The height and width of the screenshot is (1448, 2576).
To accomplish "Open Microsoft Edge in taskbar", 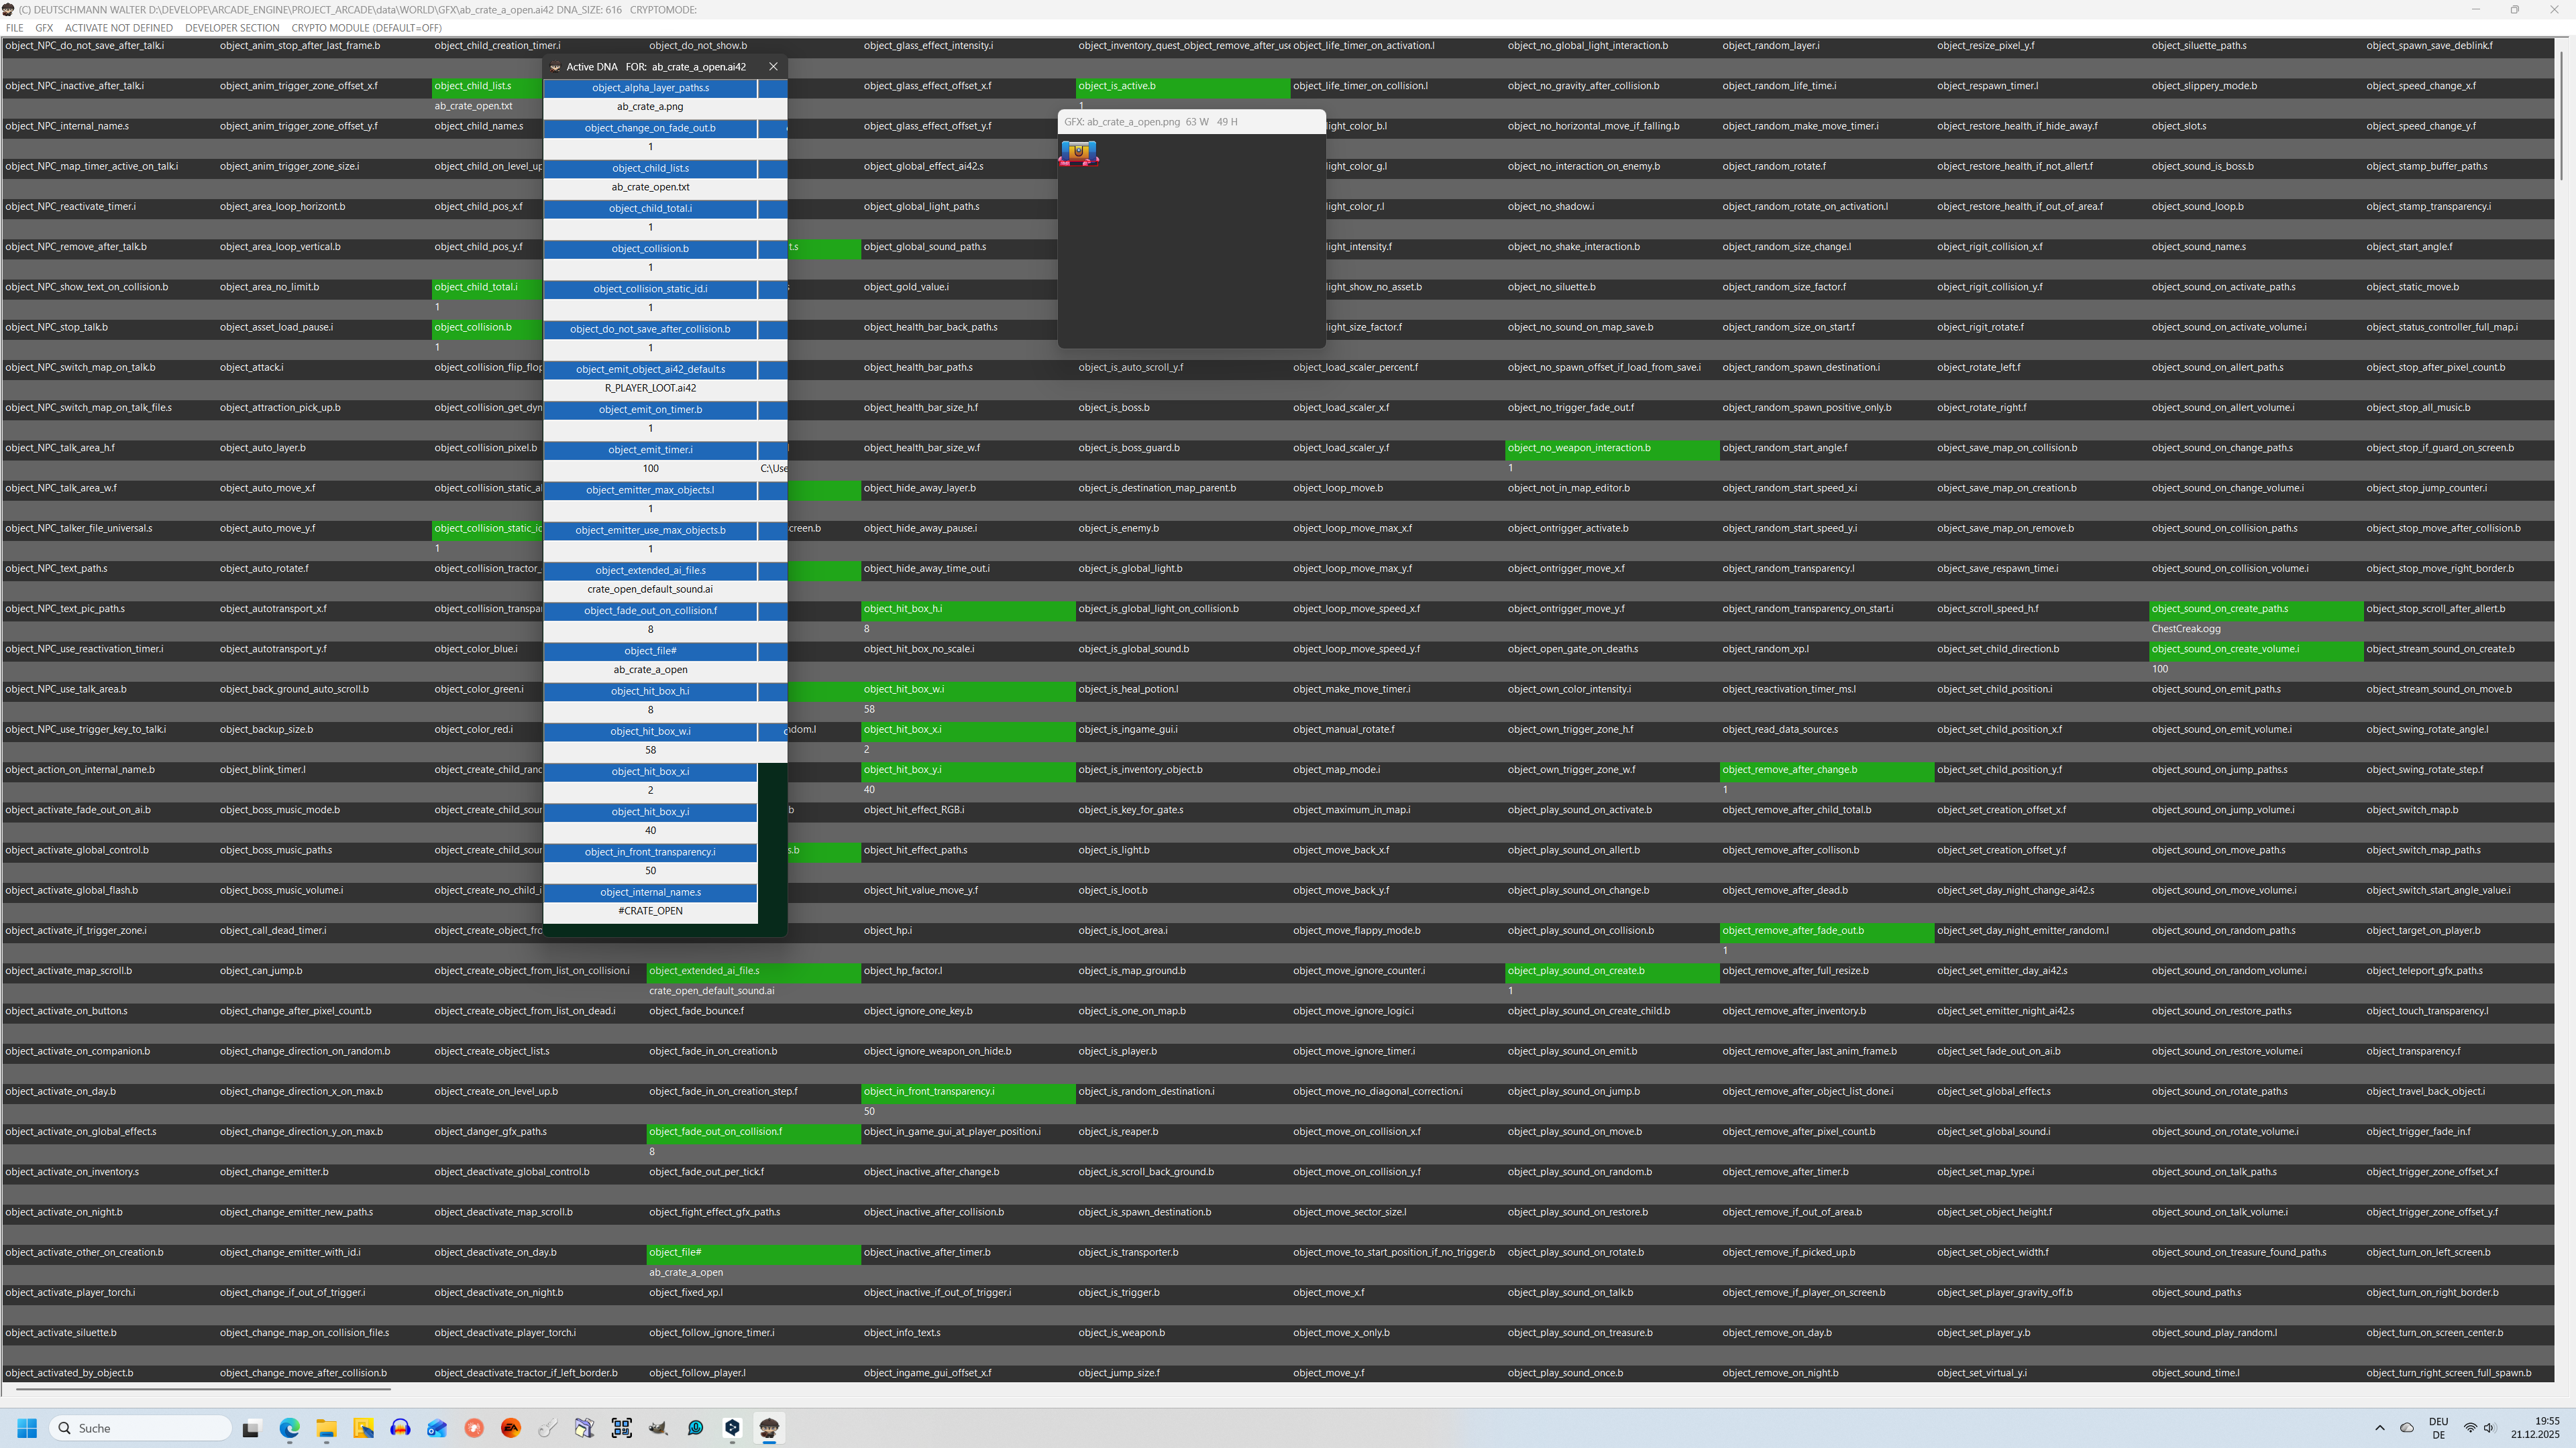I will (289, 1428).
